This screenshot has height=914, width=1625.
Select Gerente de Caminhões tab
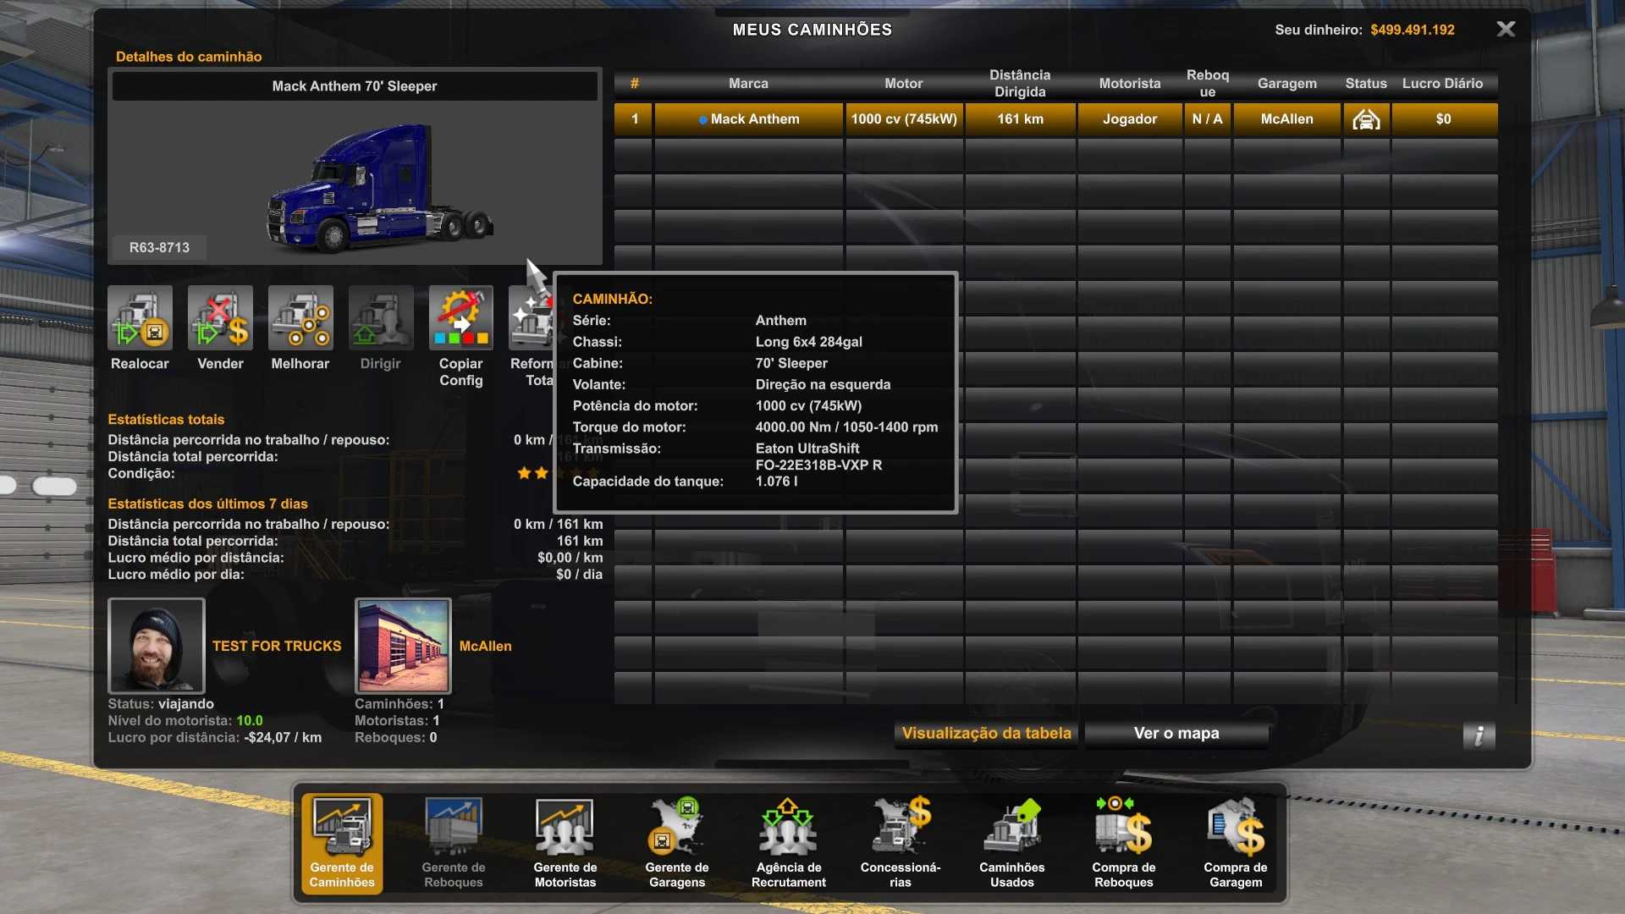pyautogui.click(x=342, y=842)
